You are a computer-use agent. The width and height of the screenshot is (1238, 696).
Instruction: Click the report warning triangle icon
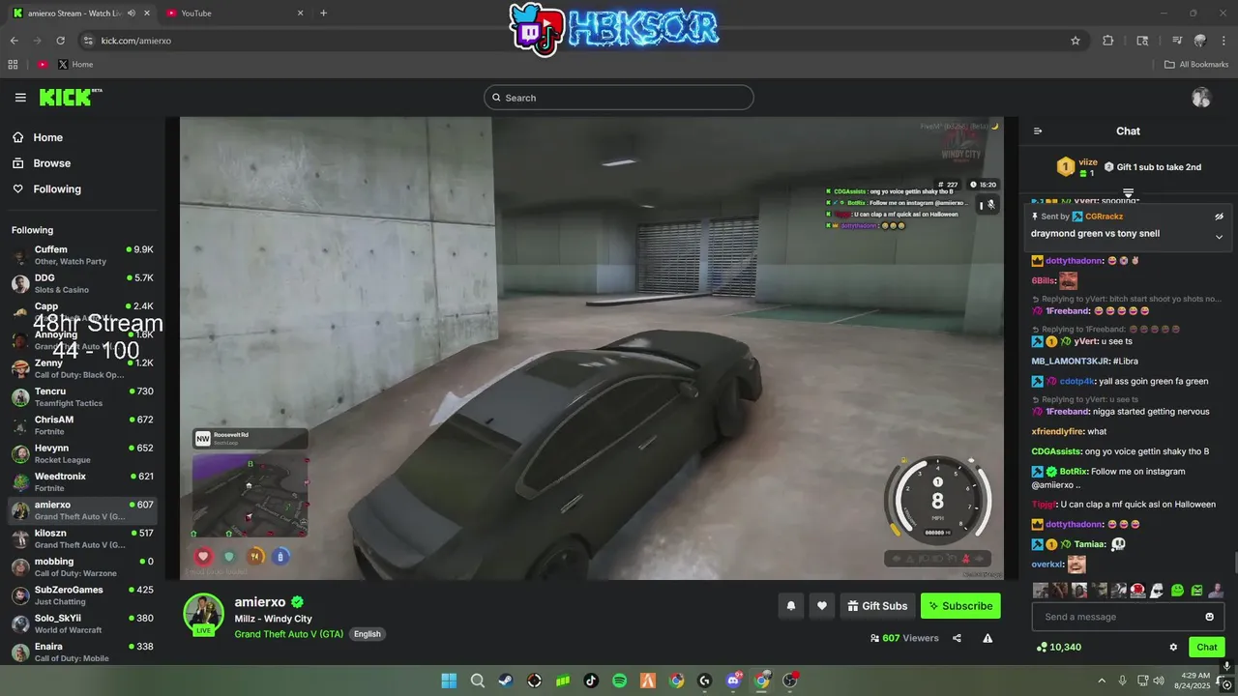[x=987, y=638]
